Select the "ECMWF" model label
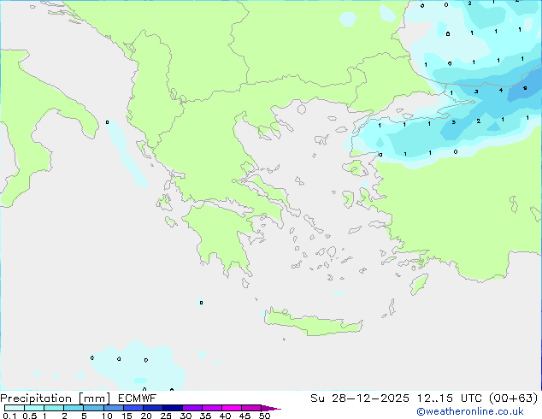 tap(138, 398)
